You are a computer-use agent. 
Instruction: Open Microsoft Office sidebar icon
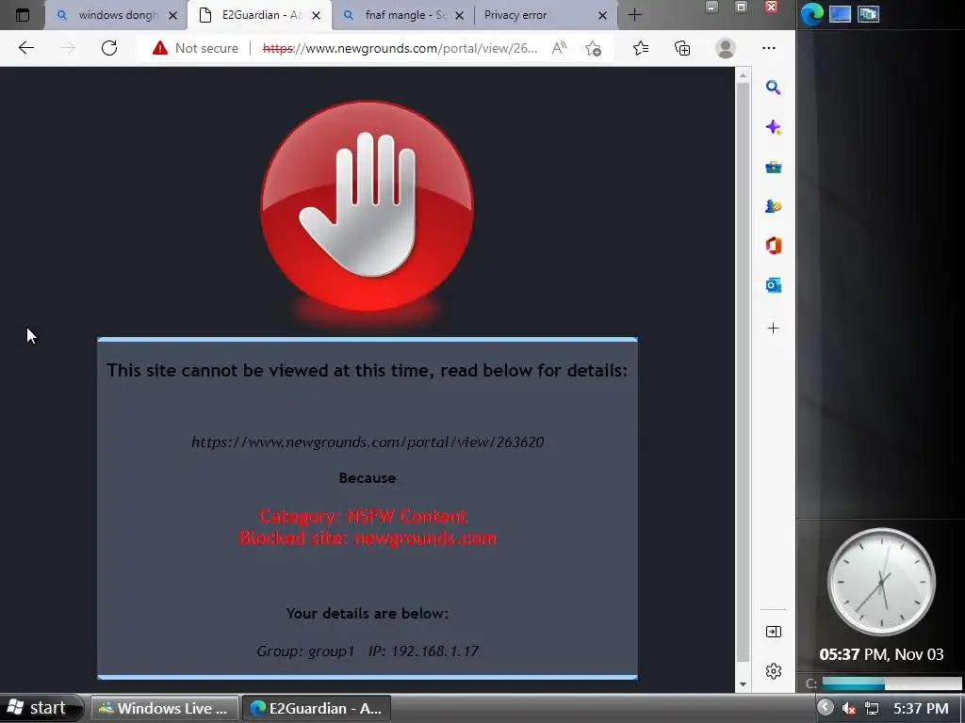tap(774, 246)
